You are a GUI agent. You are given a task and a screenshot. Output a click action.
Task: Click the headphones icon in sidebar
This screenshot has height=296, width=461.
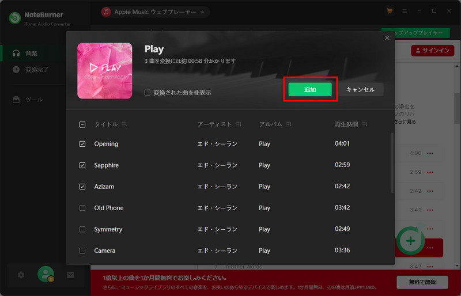coord(16,53)
